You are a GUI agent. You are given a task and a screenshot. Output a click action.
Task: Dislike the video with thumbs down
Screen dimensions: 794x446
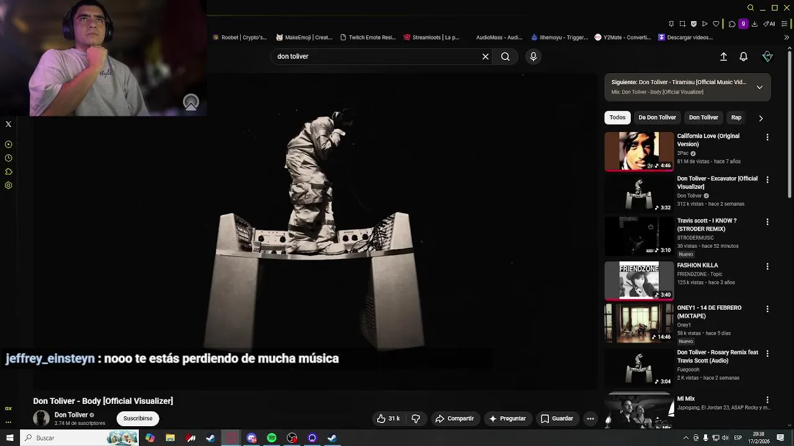coord(416,419)
